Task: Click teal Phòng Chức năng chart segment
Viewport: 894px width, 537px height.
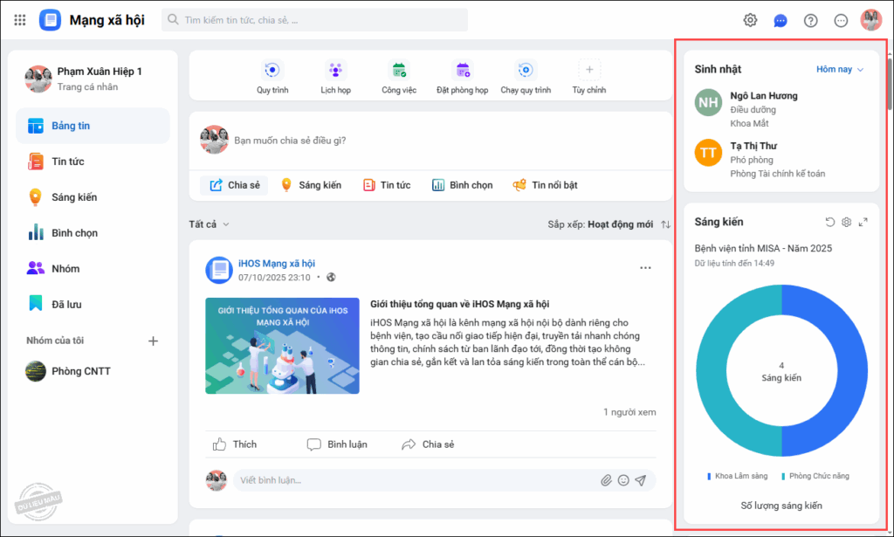Action: 711,370
